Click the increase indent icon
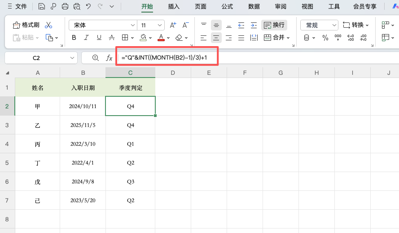Image resolution: width=399 pixels, height=233 pixels. [x=254, y=25]
